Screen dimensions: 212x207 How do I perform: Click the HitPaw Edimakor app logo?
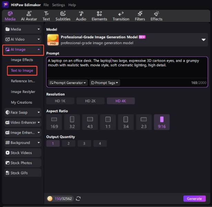tap(5, 5)
